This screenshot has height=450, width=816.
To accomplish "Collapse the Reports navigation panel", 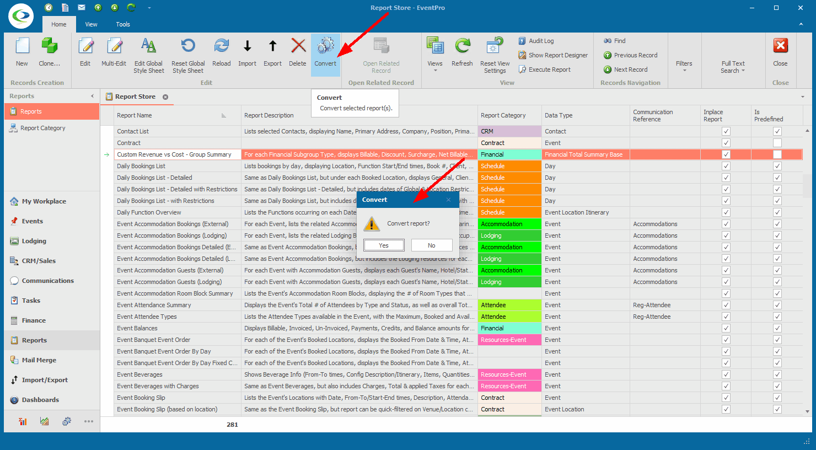I will (93, 97).
